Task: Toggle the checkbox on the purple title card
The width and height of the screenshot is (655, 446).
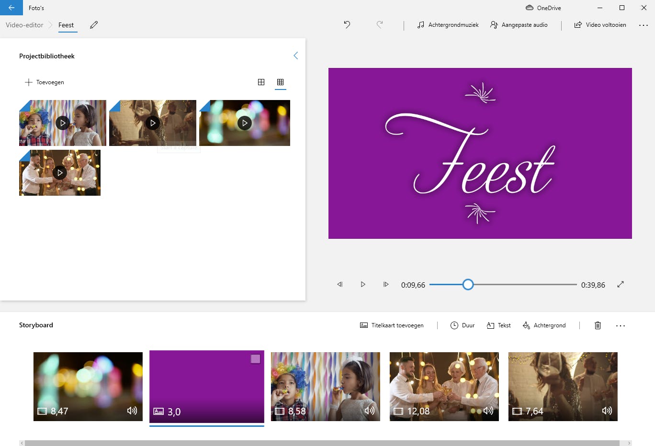Action: [x=256, y=359]
